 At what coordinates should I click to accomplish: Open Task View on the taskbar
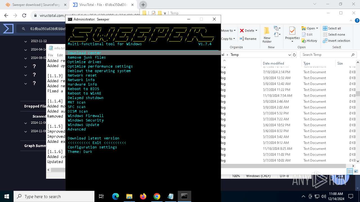pyautogui.click(x=101, y=196)
